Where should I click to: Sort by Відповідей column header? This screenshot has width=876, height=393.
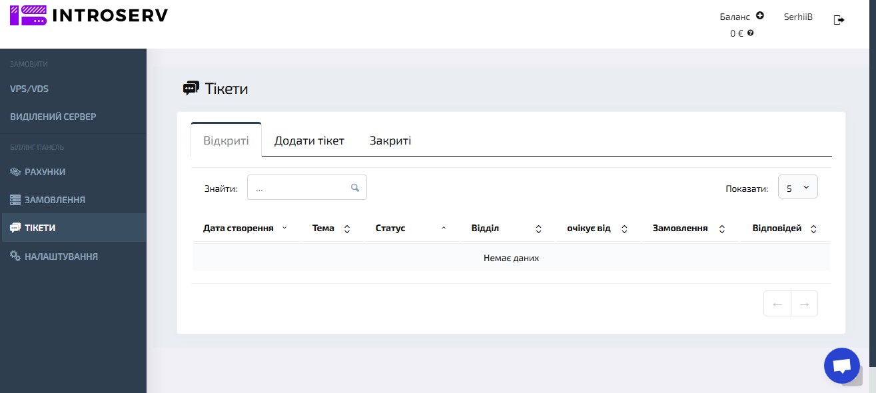[x=813, y=228]
